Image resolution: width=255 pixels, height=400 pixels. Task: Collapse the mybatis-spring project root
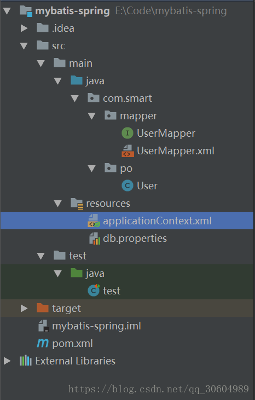point(7,11)
